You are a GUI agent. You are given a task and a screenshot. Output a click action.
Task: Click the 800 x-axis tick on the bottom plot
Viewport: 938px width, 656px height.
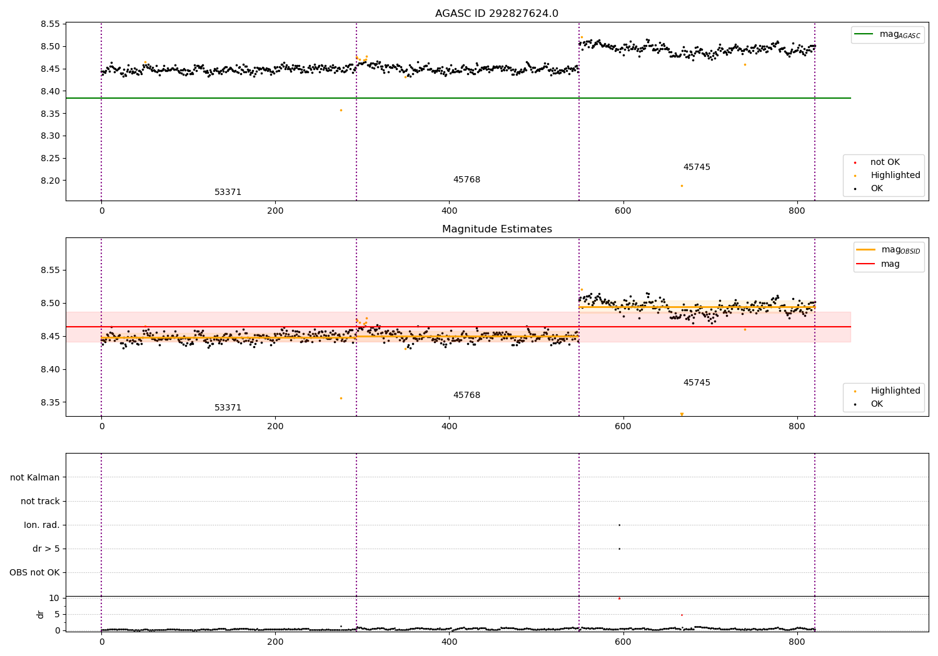pyautogui.click(x=797, y=641)
